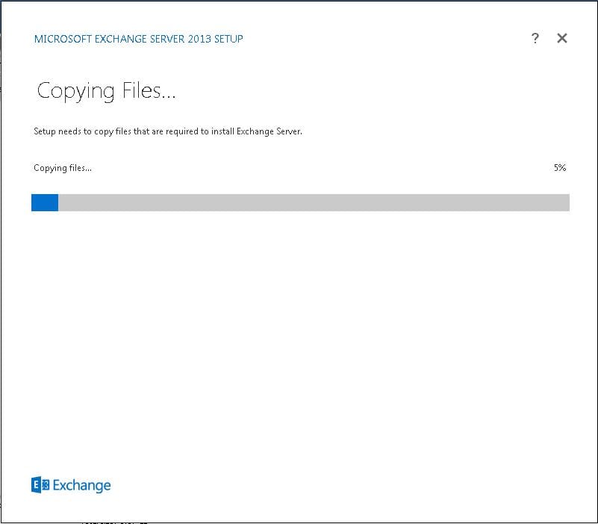Click the 'Copying Files...' page heading
This screenshot has height=524, width=598.
tap(106, 92)
